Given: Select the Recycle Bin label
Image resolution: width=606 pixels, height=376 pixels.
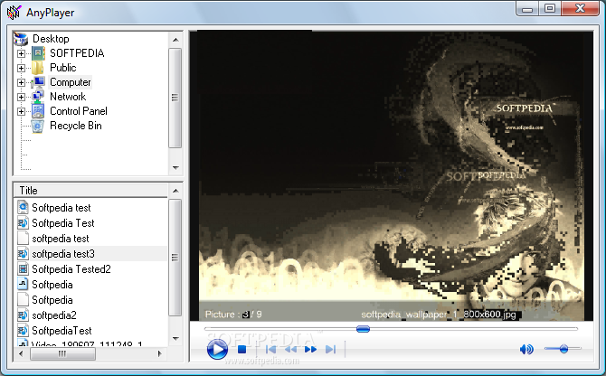Looking at the screenshot, I should tap(76, 126).
